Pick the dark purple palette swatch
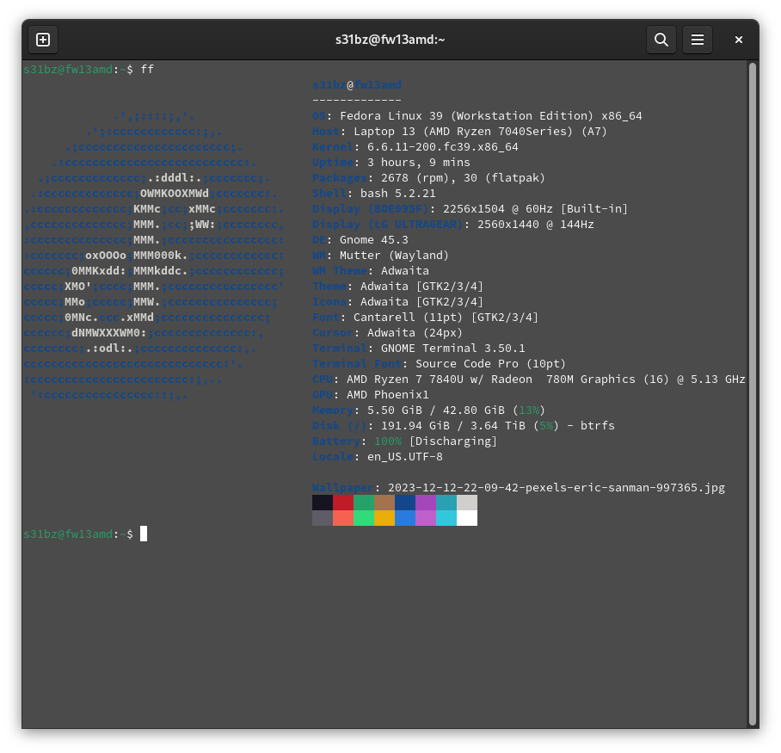This screenshot has height=753, width=781. pyautogui.click(x=426, y=503)
